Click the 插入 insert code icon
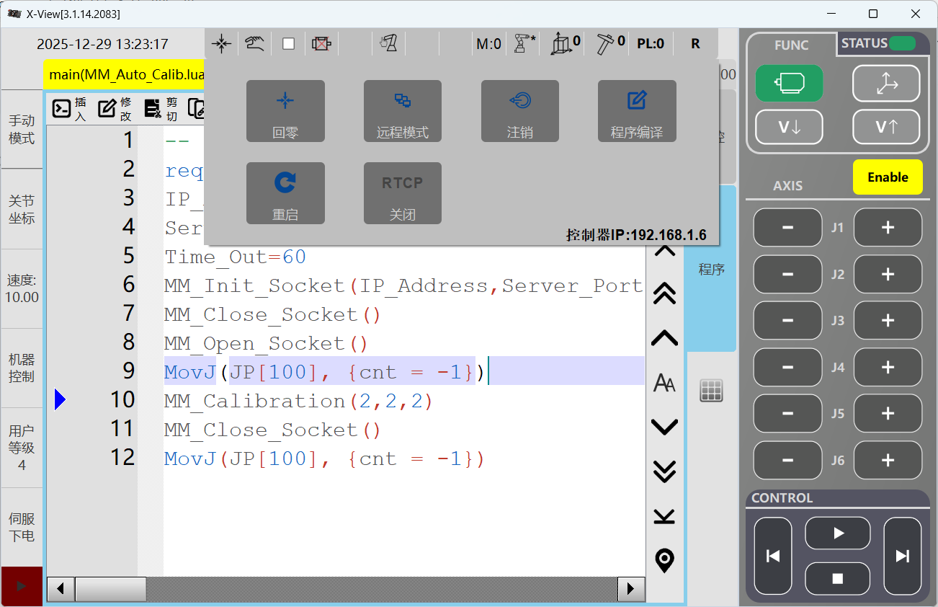 (69, 108)
